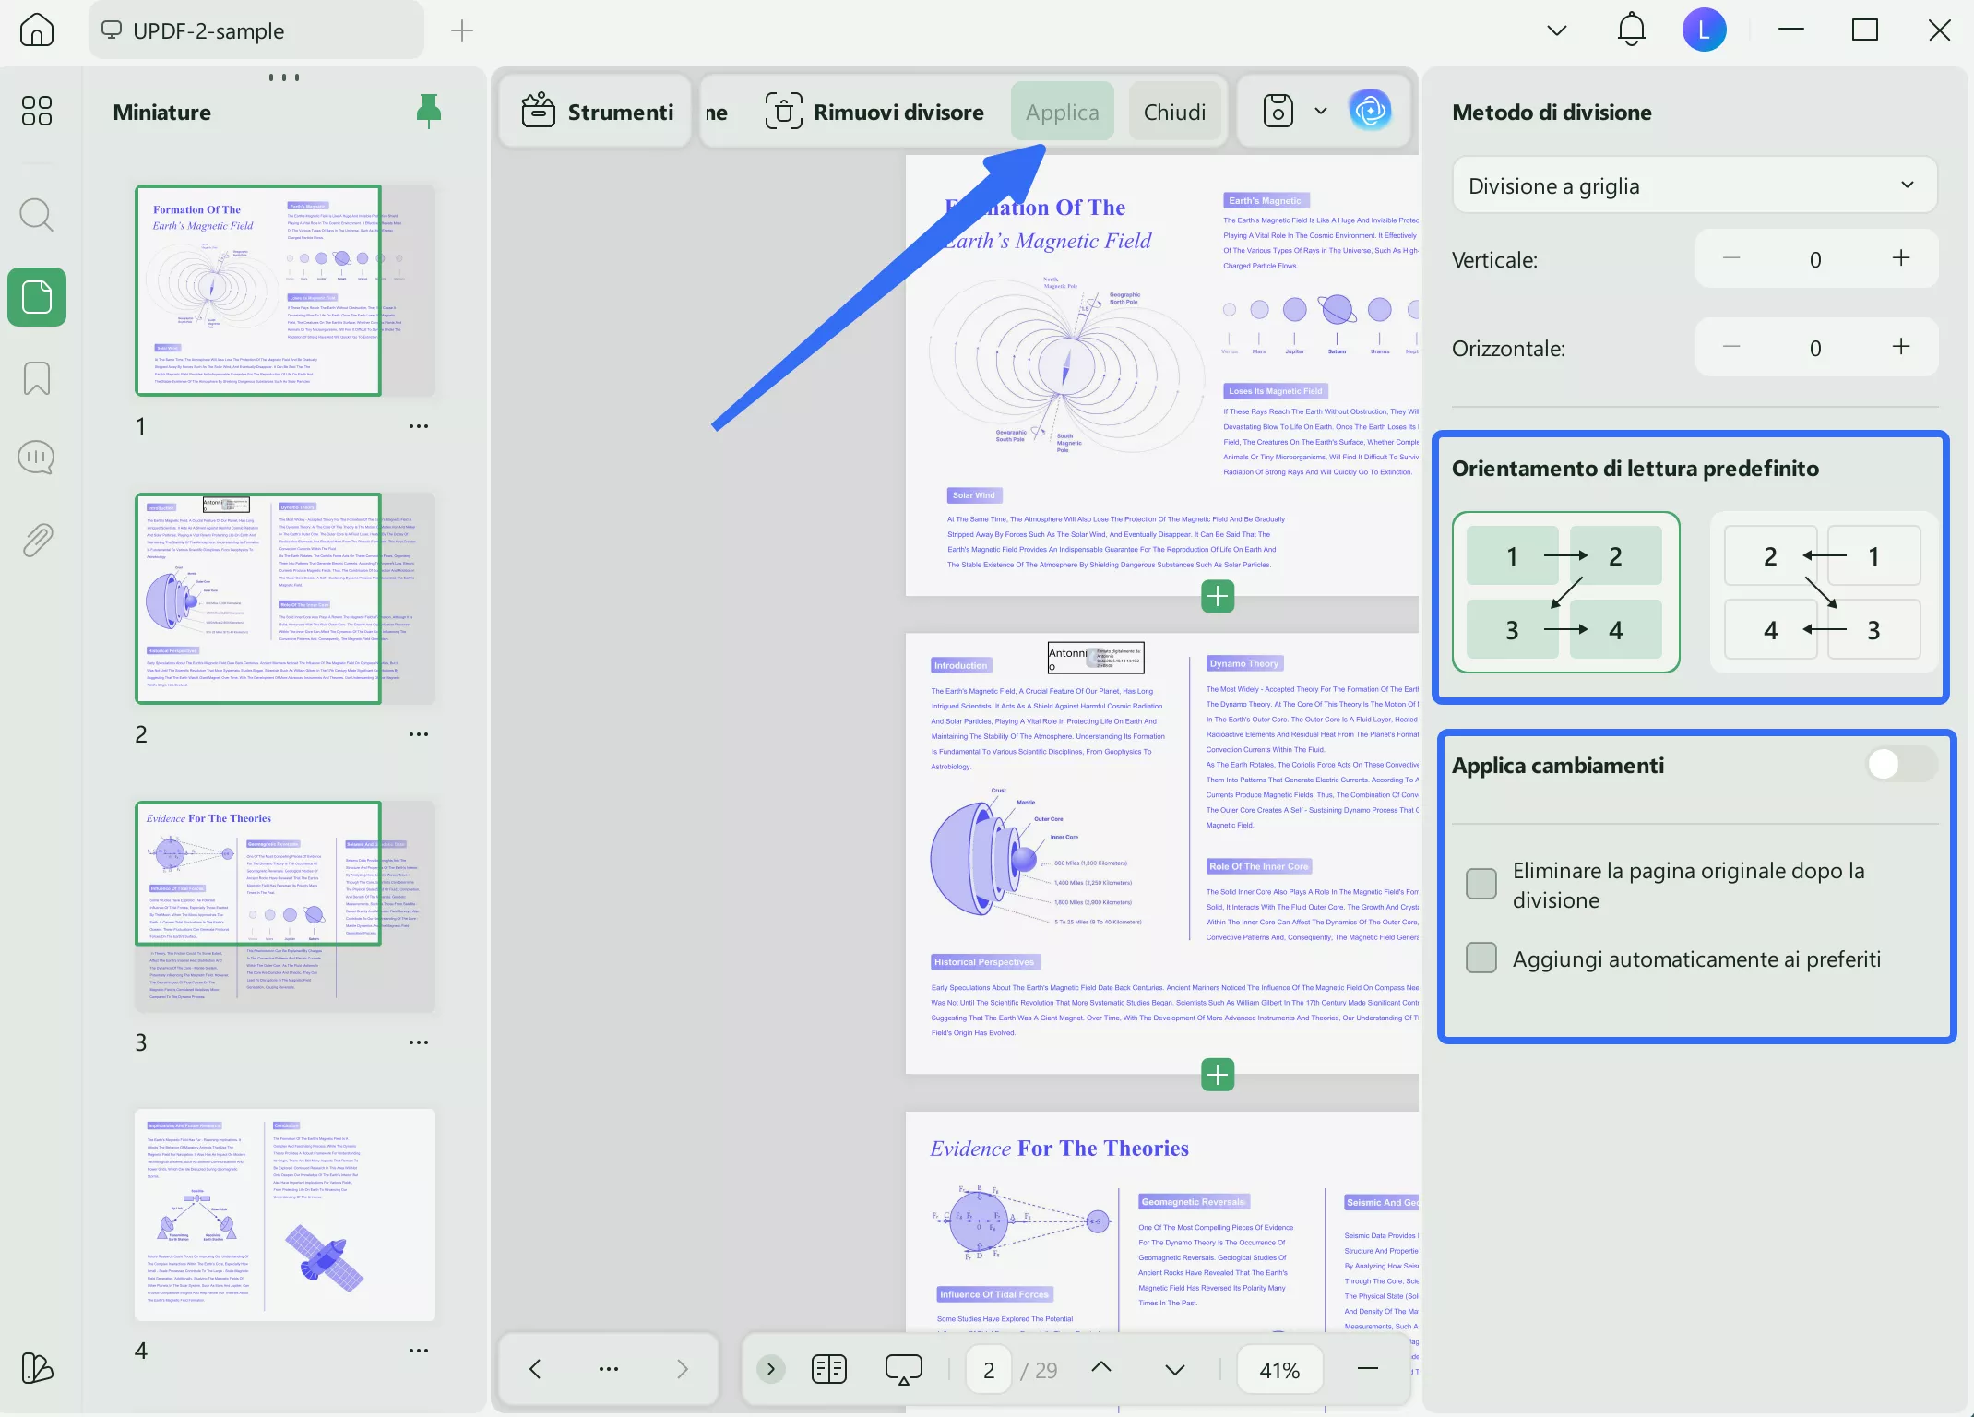
Task: Click the UPDF AI assistant icon
Action: [1370, 112]
